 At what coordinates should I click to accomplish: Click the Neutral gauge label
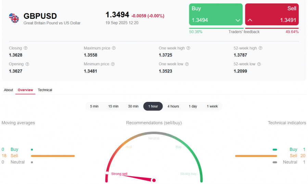[154, 139]
